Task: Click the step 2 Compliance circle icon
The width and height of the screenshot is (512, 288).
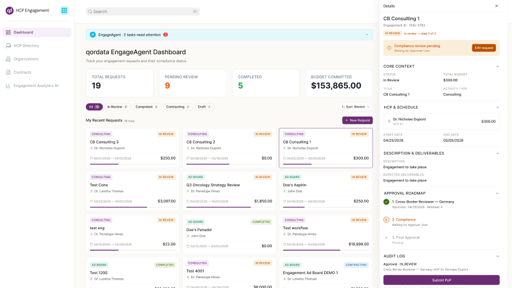Action: pos(386,220)
